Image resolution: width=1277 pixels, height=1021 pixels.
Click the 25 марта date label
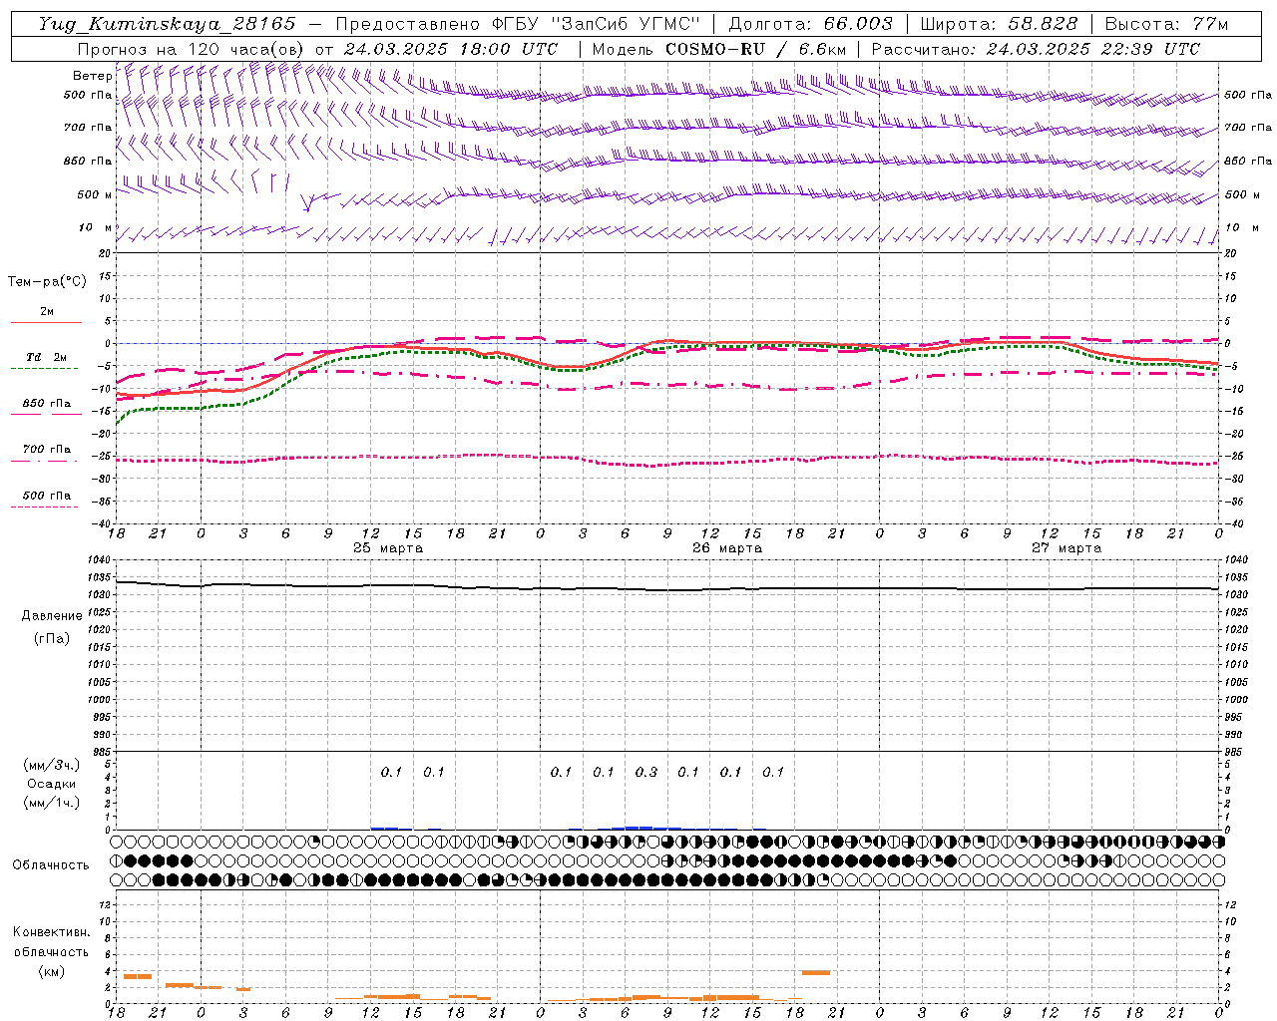tap(388, 548)
